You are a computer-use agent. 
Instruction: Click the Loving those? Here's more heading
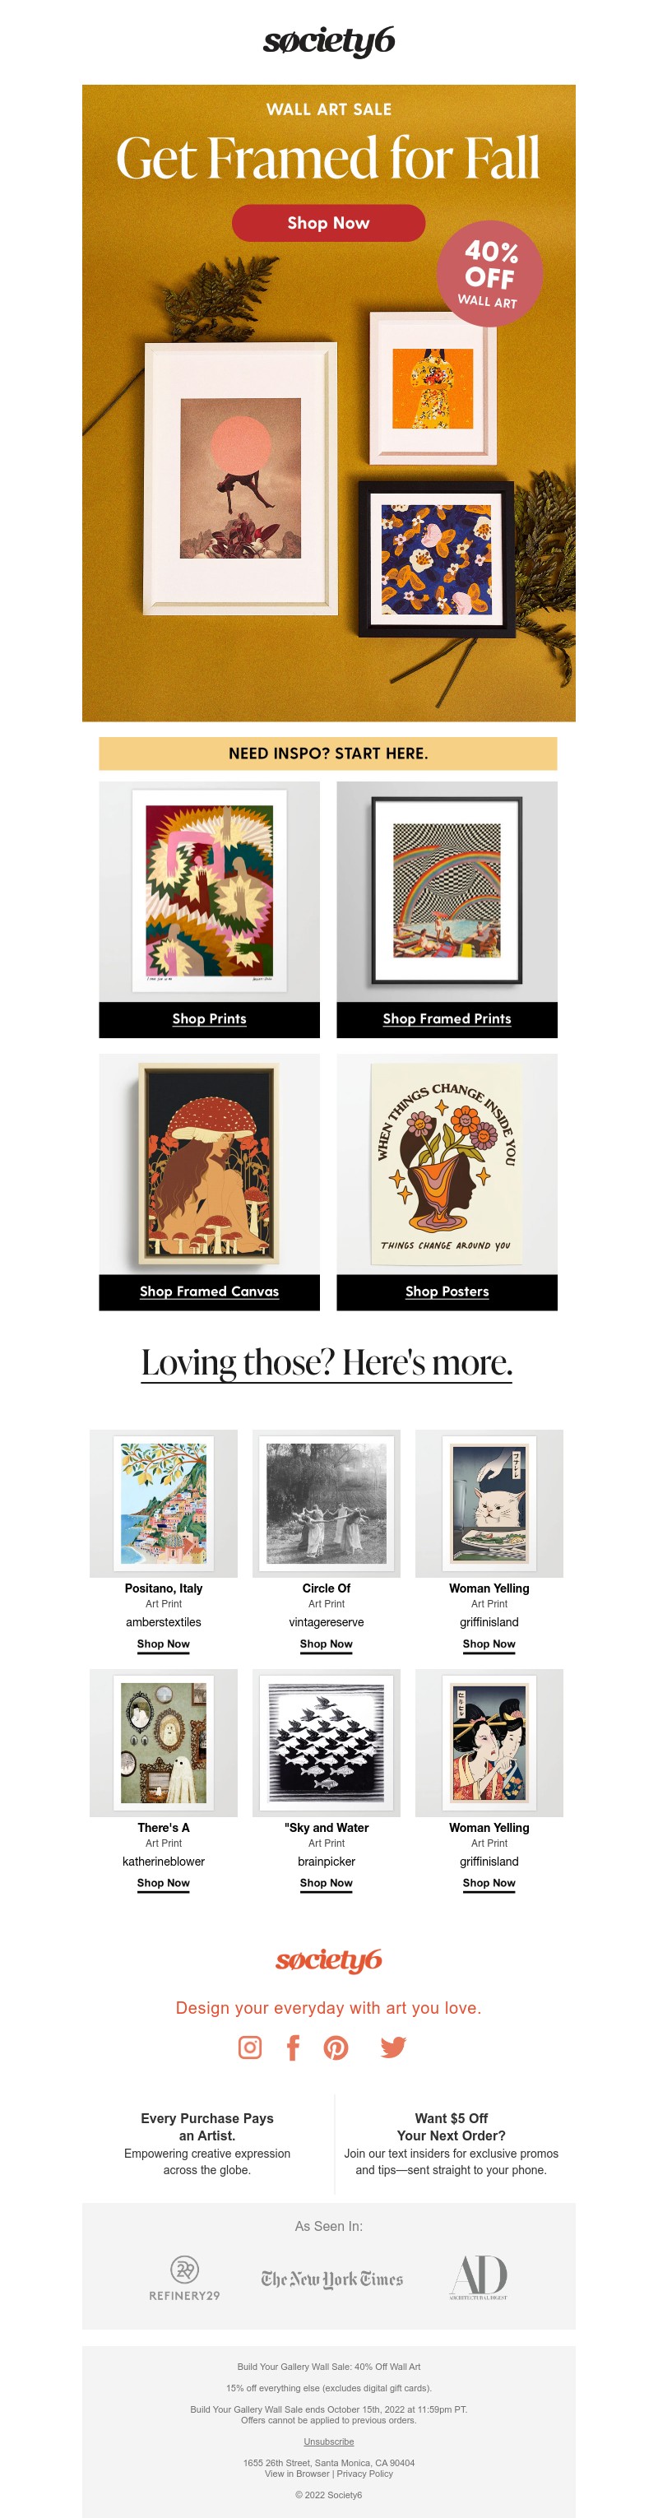[x=327, y=1361]
